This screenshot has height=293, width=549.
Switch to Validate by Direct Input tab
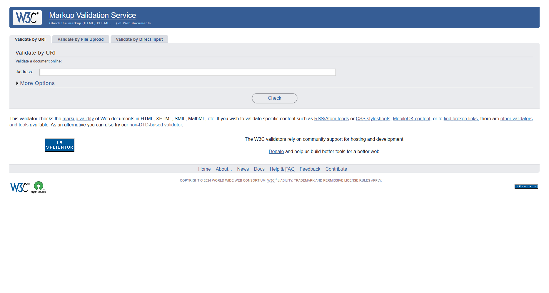(139, 39)
